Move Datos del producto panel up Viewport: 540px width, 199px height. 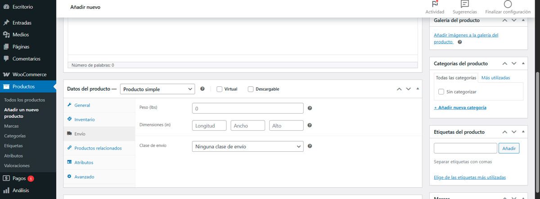(x=399, y=89)
